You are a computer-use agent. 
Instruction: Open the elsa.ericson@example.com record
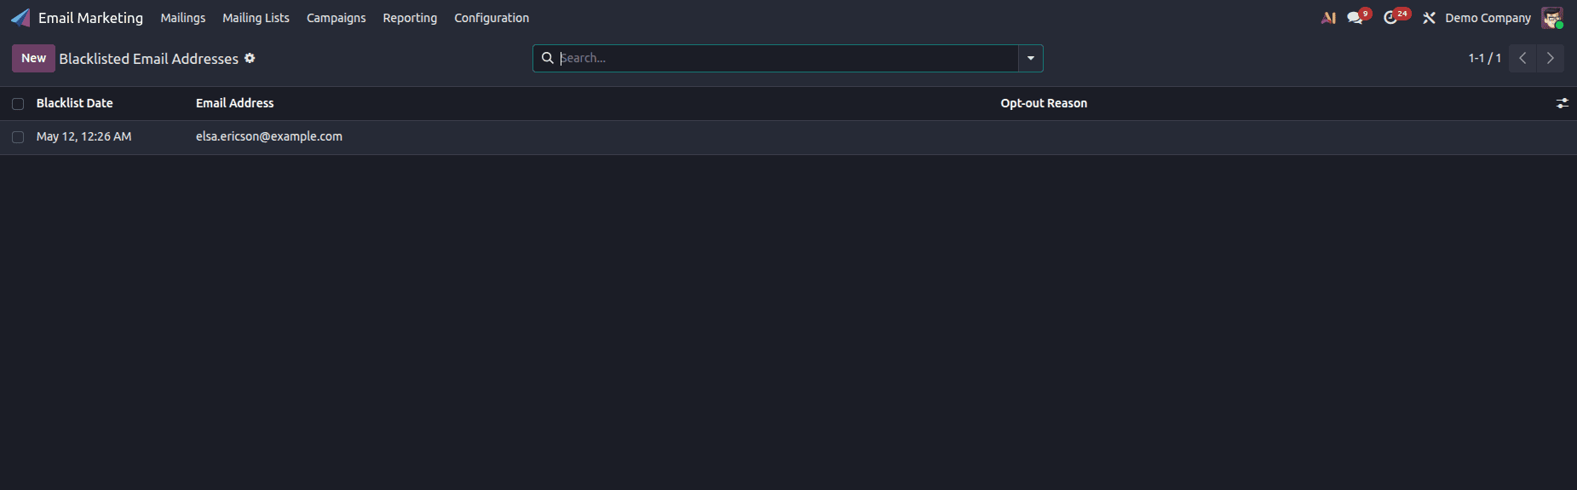pyautogui.click(x=269, y=136)
